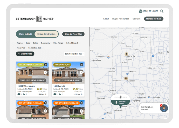The image size is (179, 128).
Task: Click the Plan: The April text
Action: [59, 91]
